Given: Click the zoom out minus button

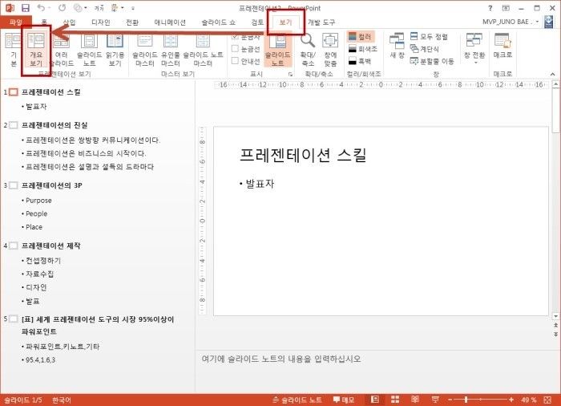Looking at the screenshot, I should [450, 400].
